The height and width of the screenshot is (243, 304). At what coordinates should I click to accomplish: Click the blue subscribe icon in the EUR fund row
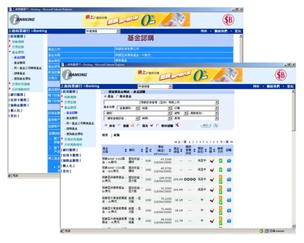coord(229,161)
